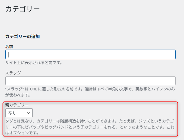Click the ビバップやビッグバンド example sentence line

[90, 127]
